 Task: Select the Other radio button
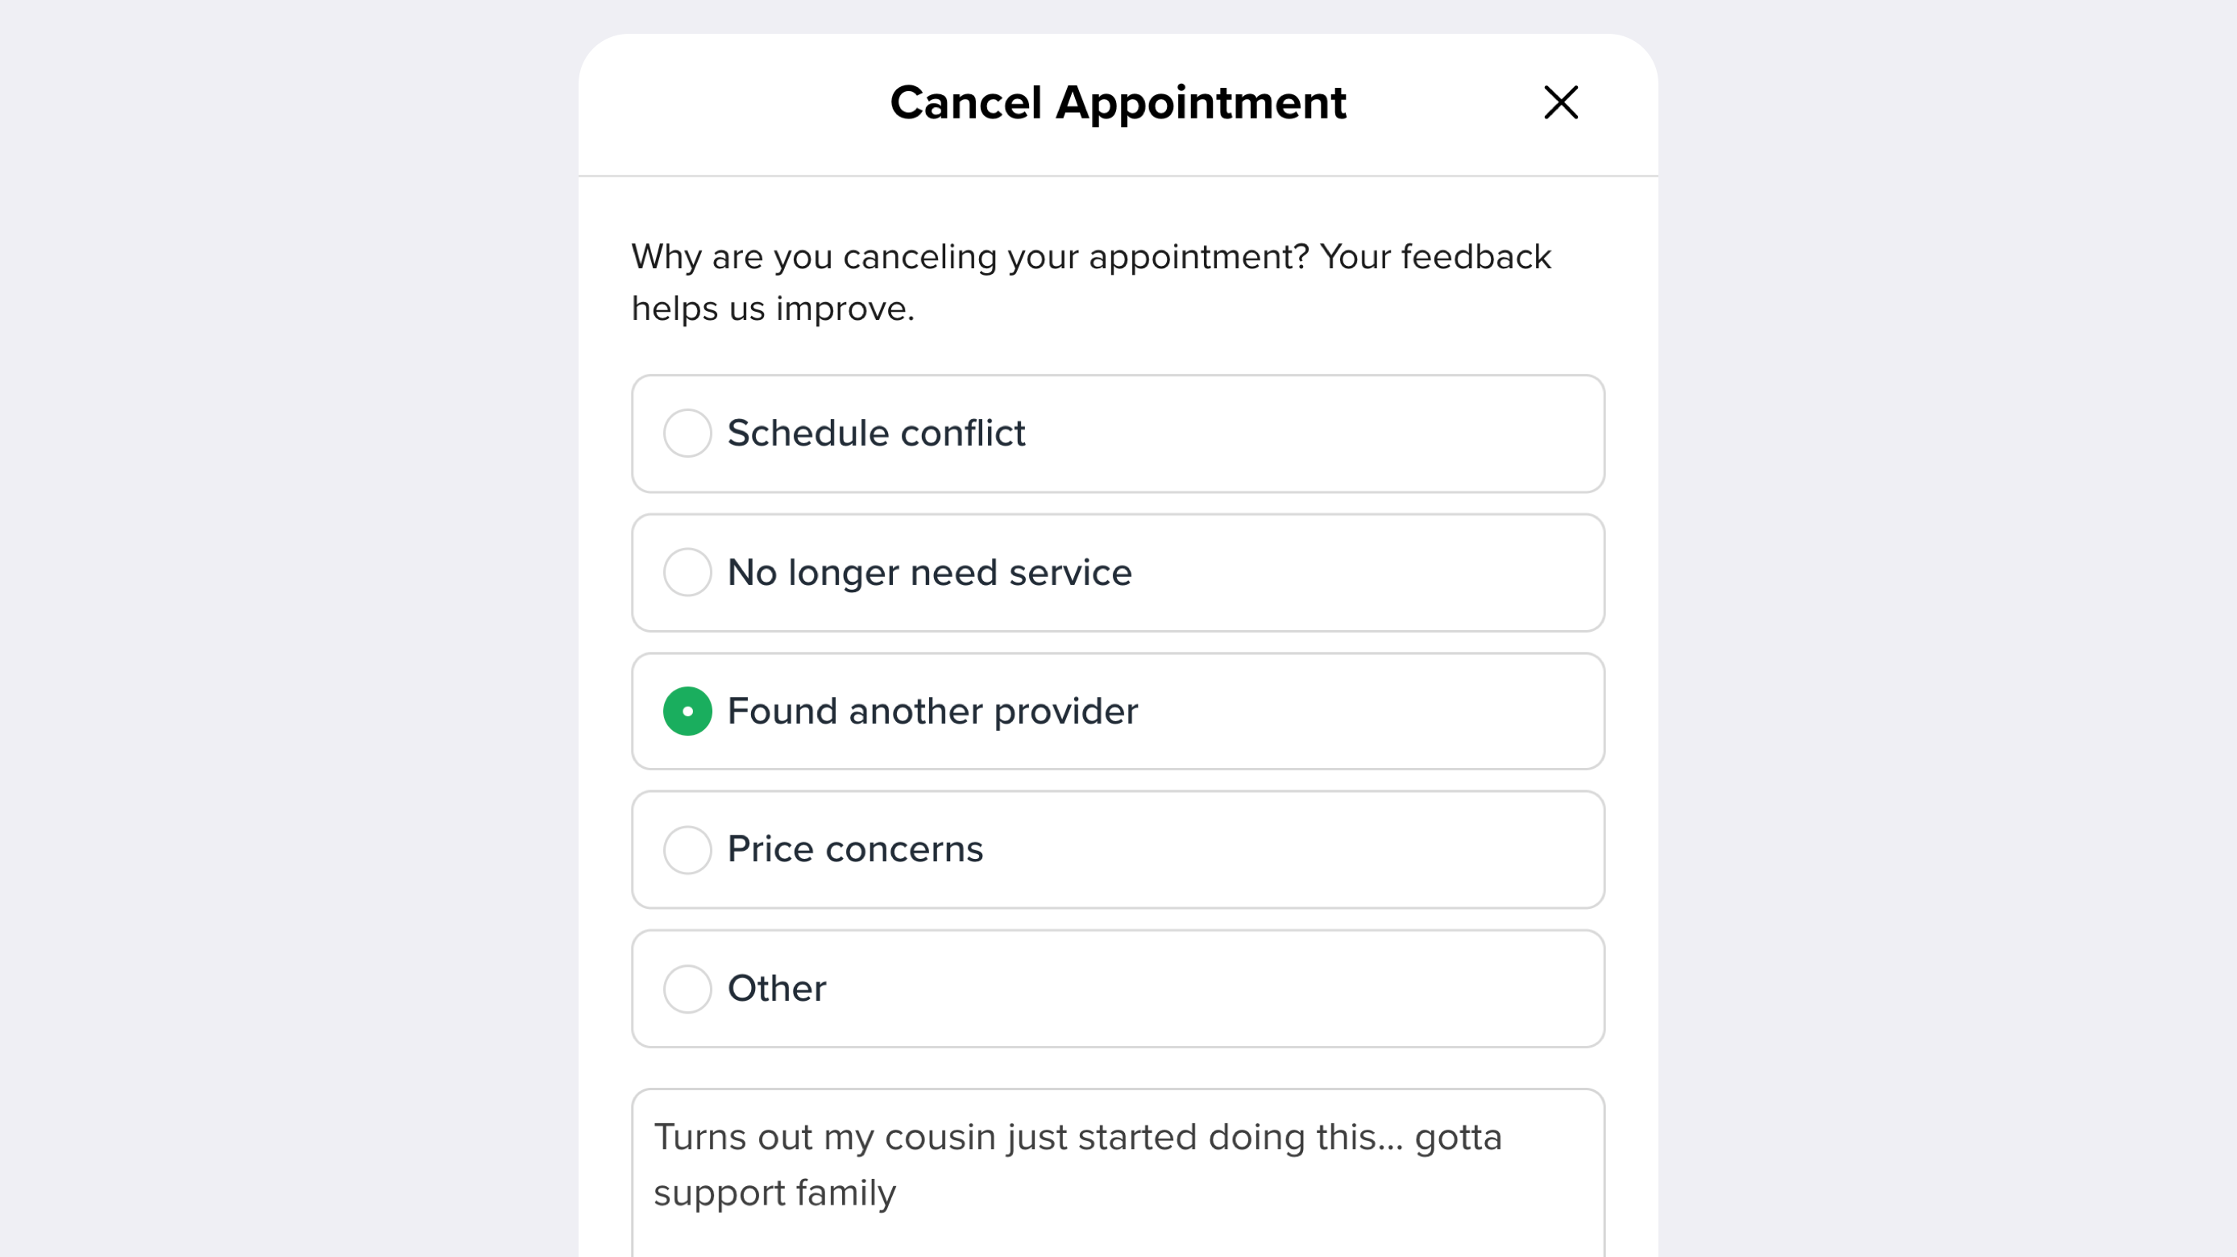687,989
